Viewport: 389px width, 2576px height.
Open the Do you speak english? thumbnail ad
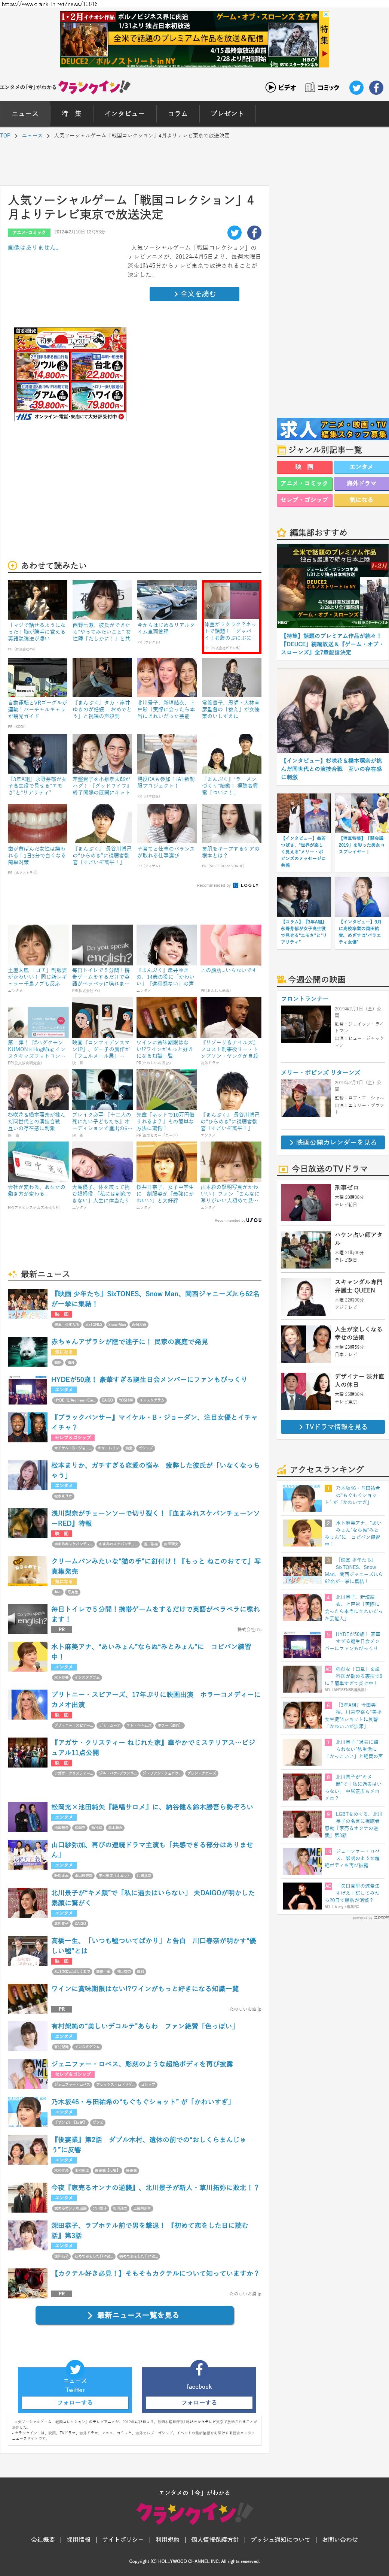(102, 945)
